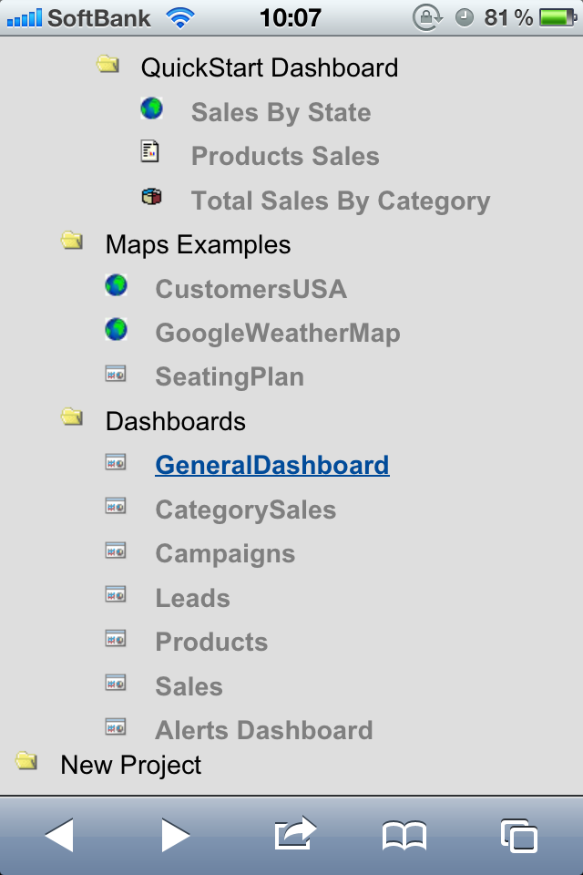Click the globe icon next to GoogleWeatherMap
The height and width of the screenshot is (875, 583).
(x=116, y=329)
